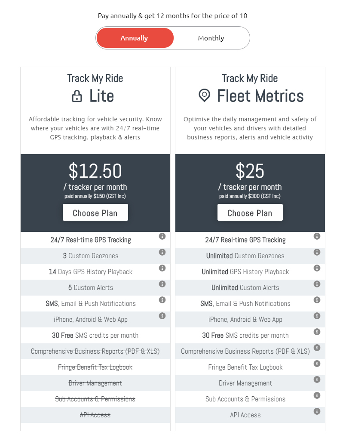Click the map pin icon beside Fleet Metrics
Image resolution: width=343 pixels, height=441 pixels.
[204, 96]
